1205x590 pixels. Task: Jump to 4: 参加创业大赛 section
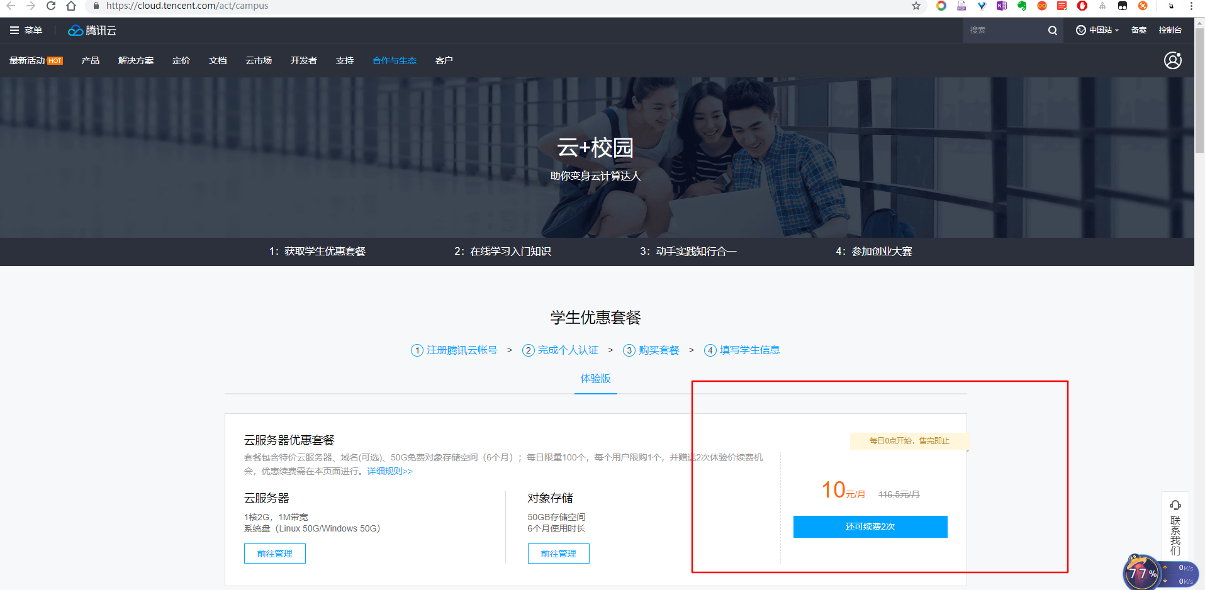tap(874, 252)
